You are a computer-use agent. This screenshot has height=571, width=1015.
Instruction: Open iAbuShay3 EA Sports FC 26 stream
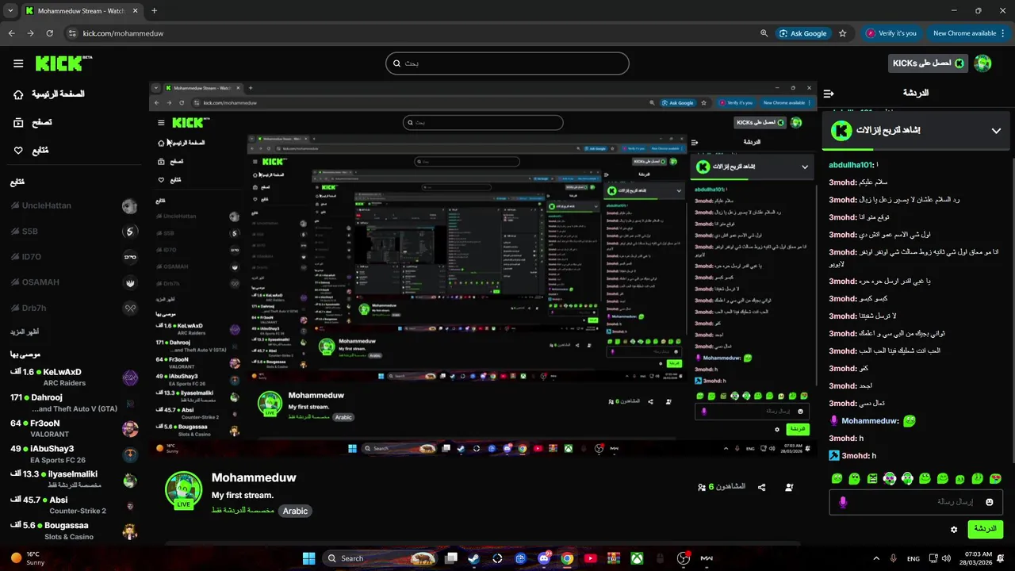click(74, 454)
